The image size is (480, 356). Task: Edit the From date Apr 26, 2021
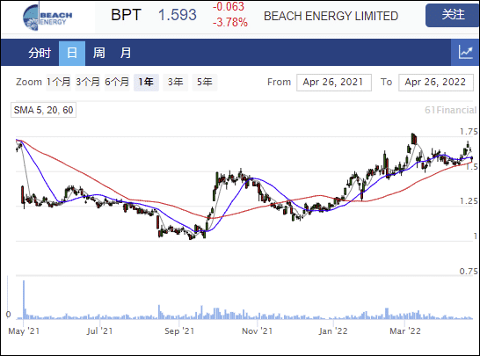click(x=334, y=82)
